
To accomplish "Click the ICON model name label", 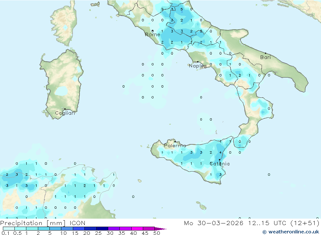I will (77, 223).
